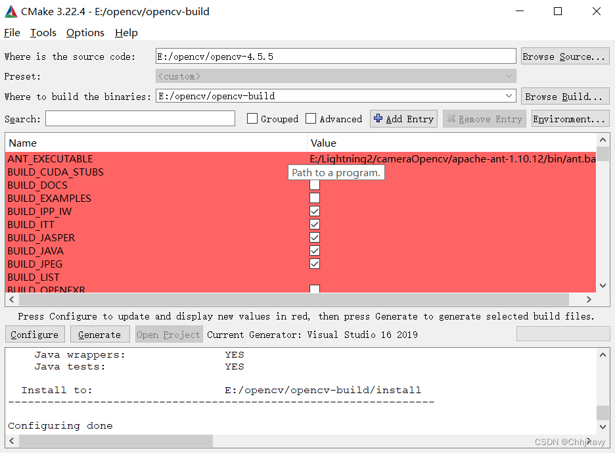The height and width of the screenshot is (453, 615).
Task: Click the Environment button
Action: pos(570,119)
